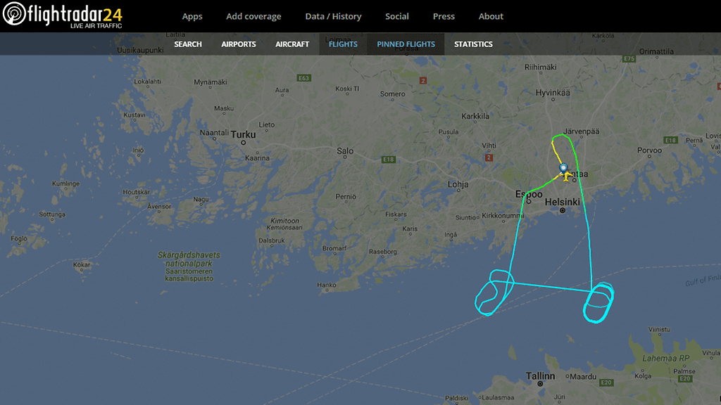Click the Flightradar24 radar logo icon
The height and width of the screenshot is (405, 721).
(14, 13)
